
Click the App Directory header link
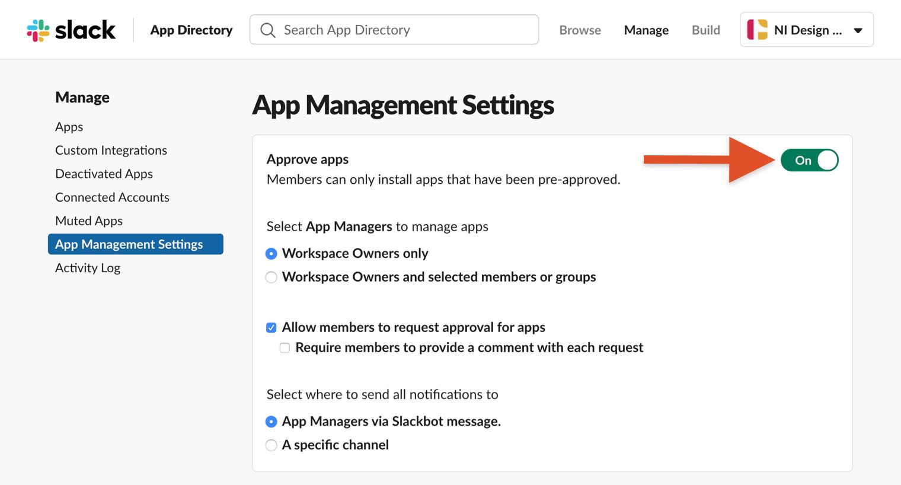(x=191, y=30)
